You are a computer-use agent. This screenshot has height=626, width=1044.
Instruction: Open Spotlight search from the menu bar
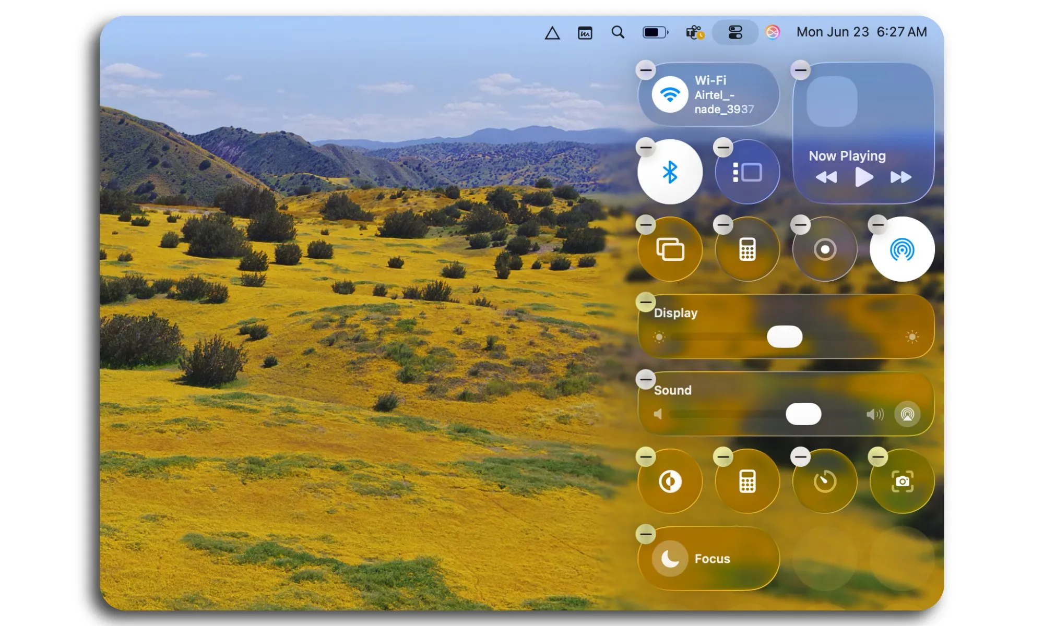[618, 32]
